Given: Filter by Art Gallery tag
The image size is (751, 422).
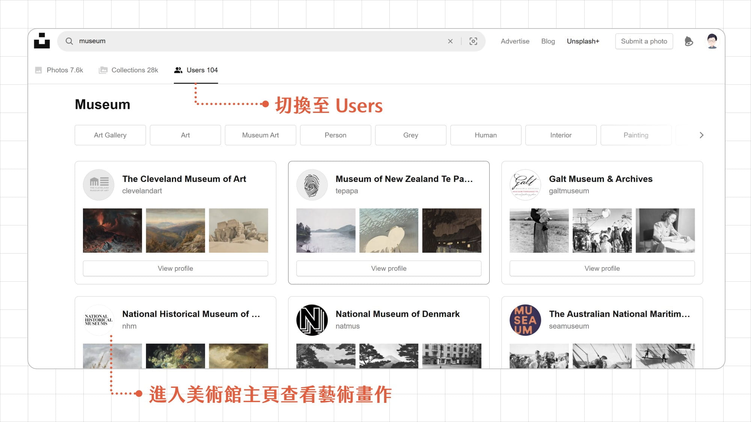Looking at the screenshot, I should tap(110, 135).
